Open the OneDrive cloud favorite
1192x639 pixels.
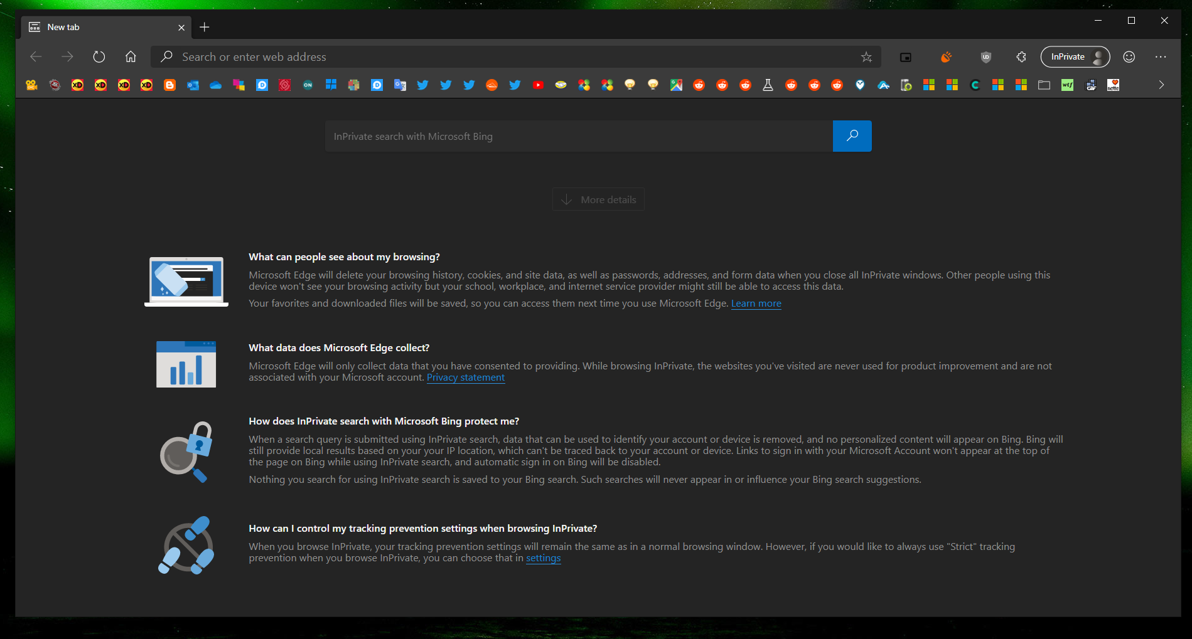pos(216,85)
